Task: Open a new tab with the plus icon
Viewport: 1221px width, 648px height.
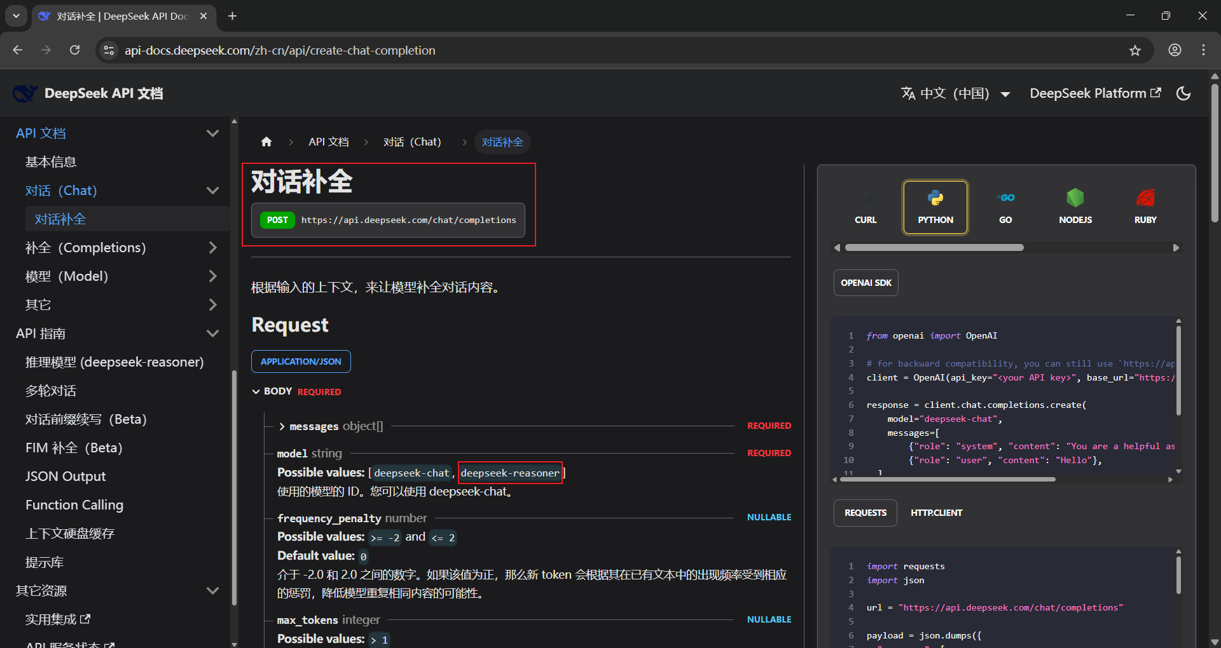Action: [x=233, y=16]
